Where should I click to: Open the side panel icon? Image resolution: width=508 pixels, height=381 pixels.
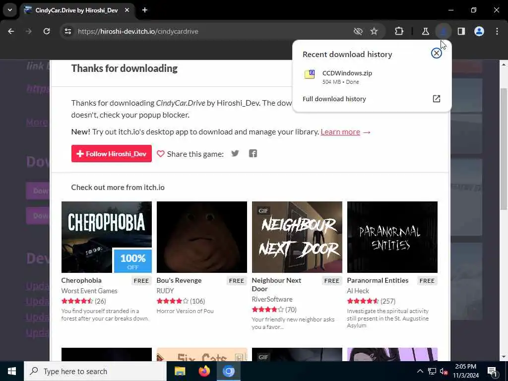coord(461,31)
